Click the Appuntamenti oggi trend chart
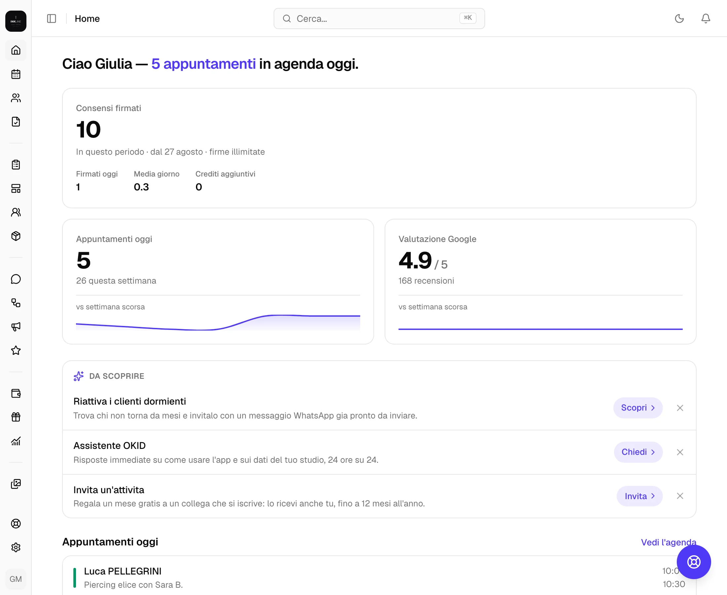 pyautogui.click(x=218, y=322)
